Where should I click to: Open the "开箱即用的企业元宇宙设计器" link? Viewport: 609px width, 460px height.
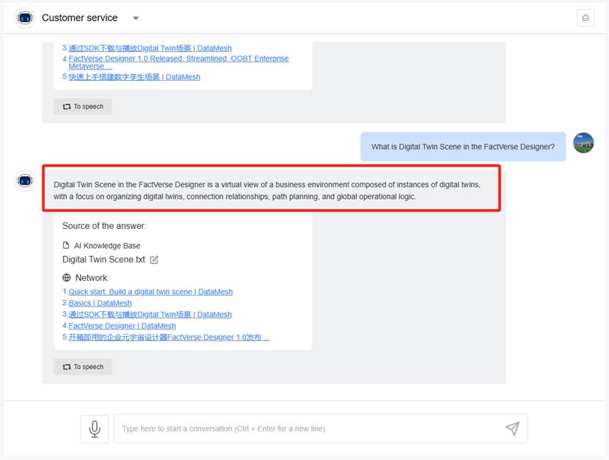coord(169,337)
